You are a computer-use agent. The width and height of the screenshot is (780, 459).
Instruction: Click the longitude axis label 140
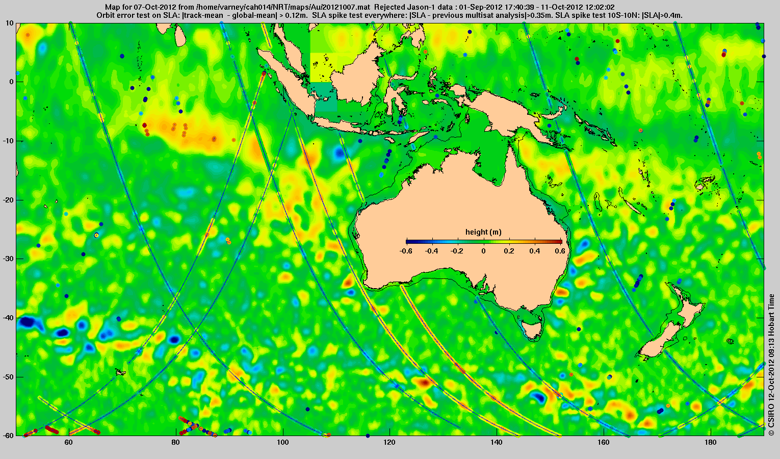(497, 442)
